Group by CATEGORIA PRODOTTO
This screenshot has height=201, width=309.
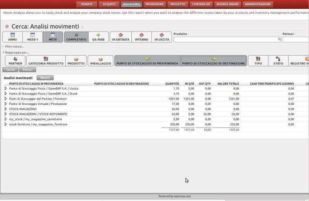[x=46, y=61]
